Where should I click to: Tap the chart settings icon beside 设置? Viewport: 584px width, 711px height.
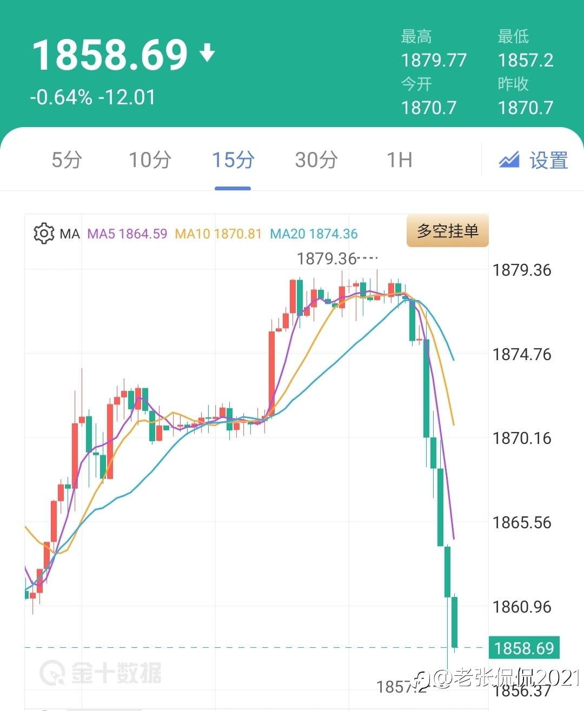[509, 160]
